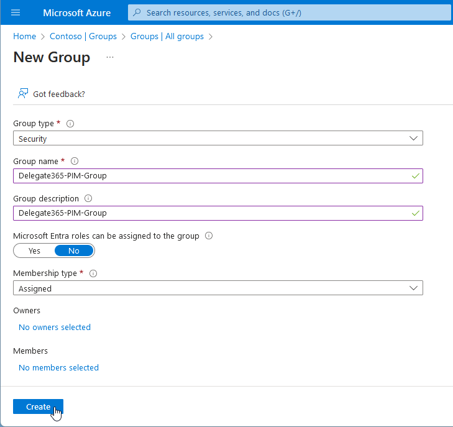Click the Group name info icon
The width and height of the screenshot is (453, 427).
[x=75, y=162]
